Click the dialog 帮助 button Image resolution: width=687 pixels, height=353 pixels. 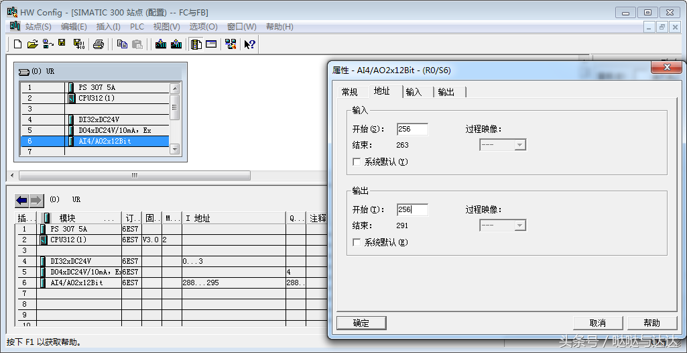(652, 323)
